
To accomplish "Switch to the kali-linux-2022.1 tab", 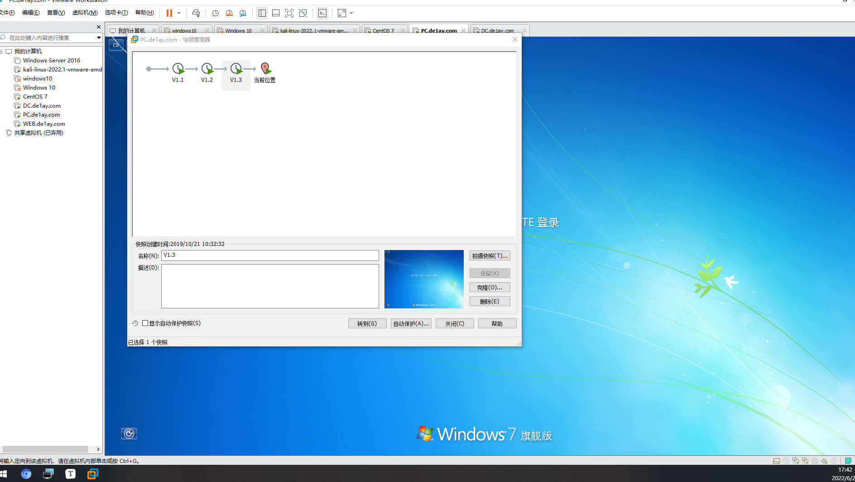I will 314,31.
